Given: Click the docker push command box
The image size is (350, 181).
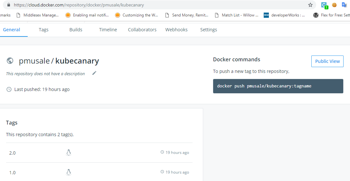Looking at the screenshot, I should [278, 86].
